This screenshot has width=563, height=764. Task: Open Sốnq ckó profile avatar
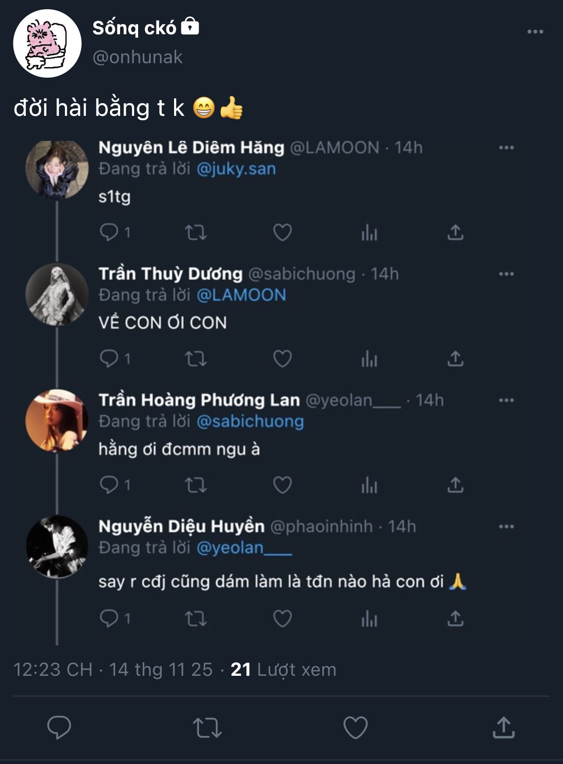pyautogui.click(x=47, y=43)
